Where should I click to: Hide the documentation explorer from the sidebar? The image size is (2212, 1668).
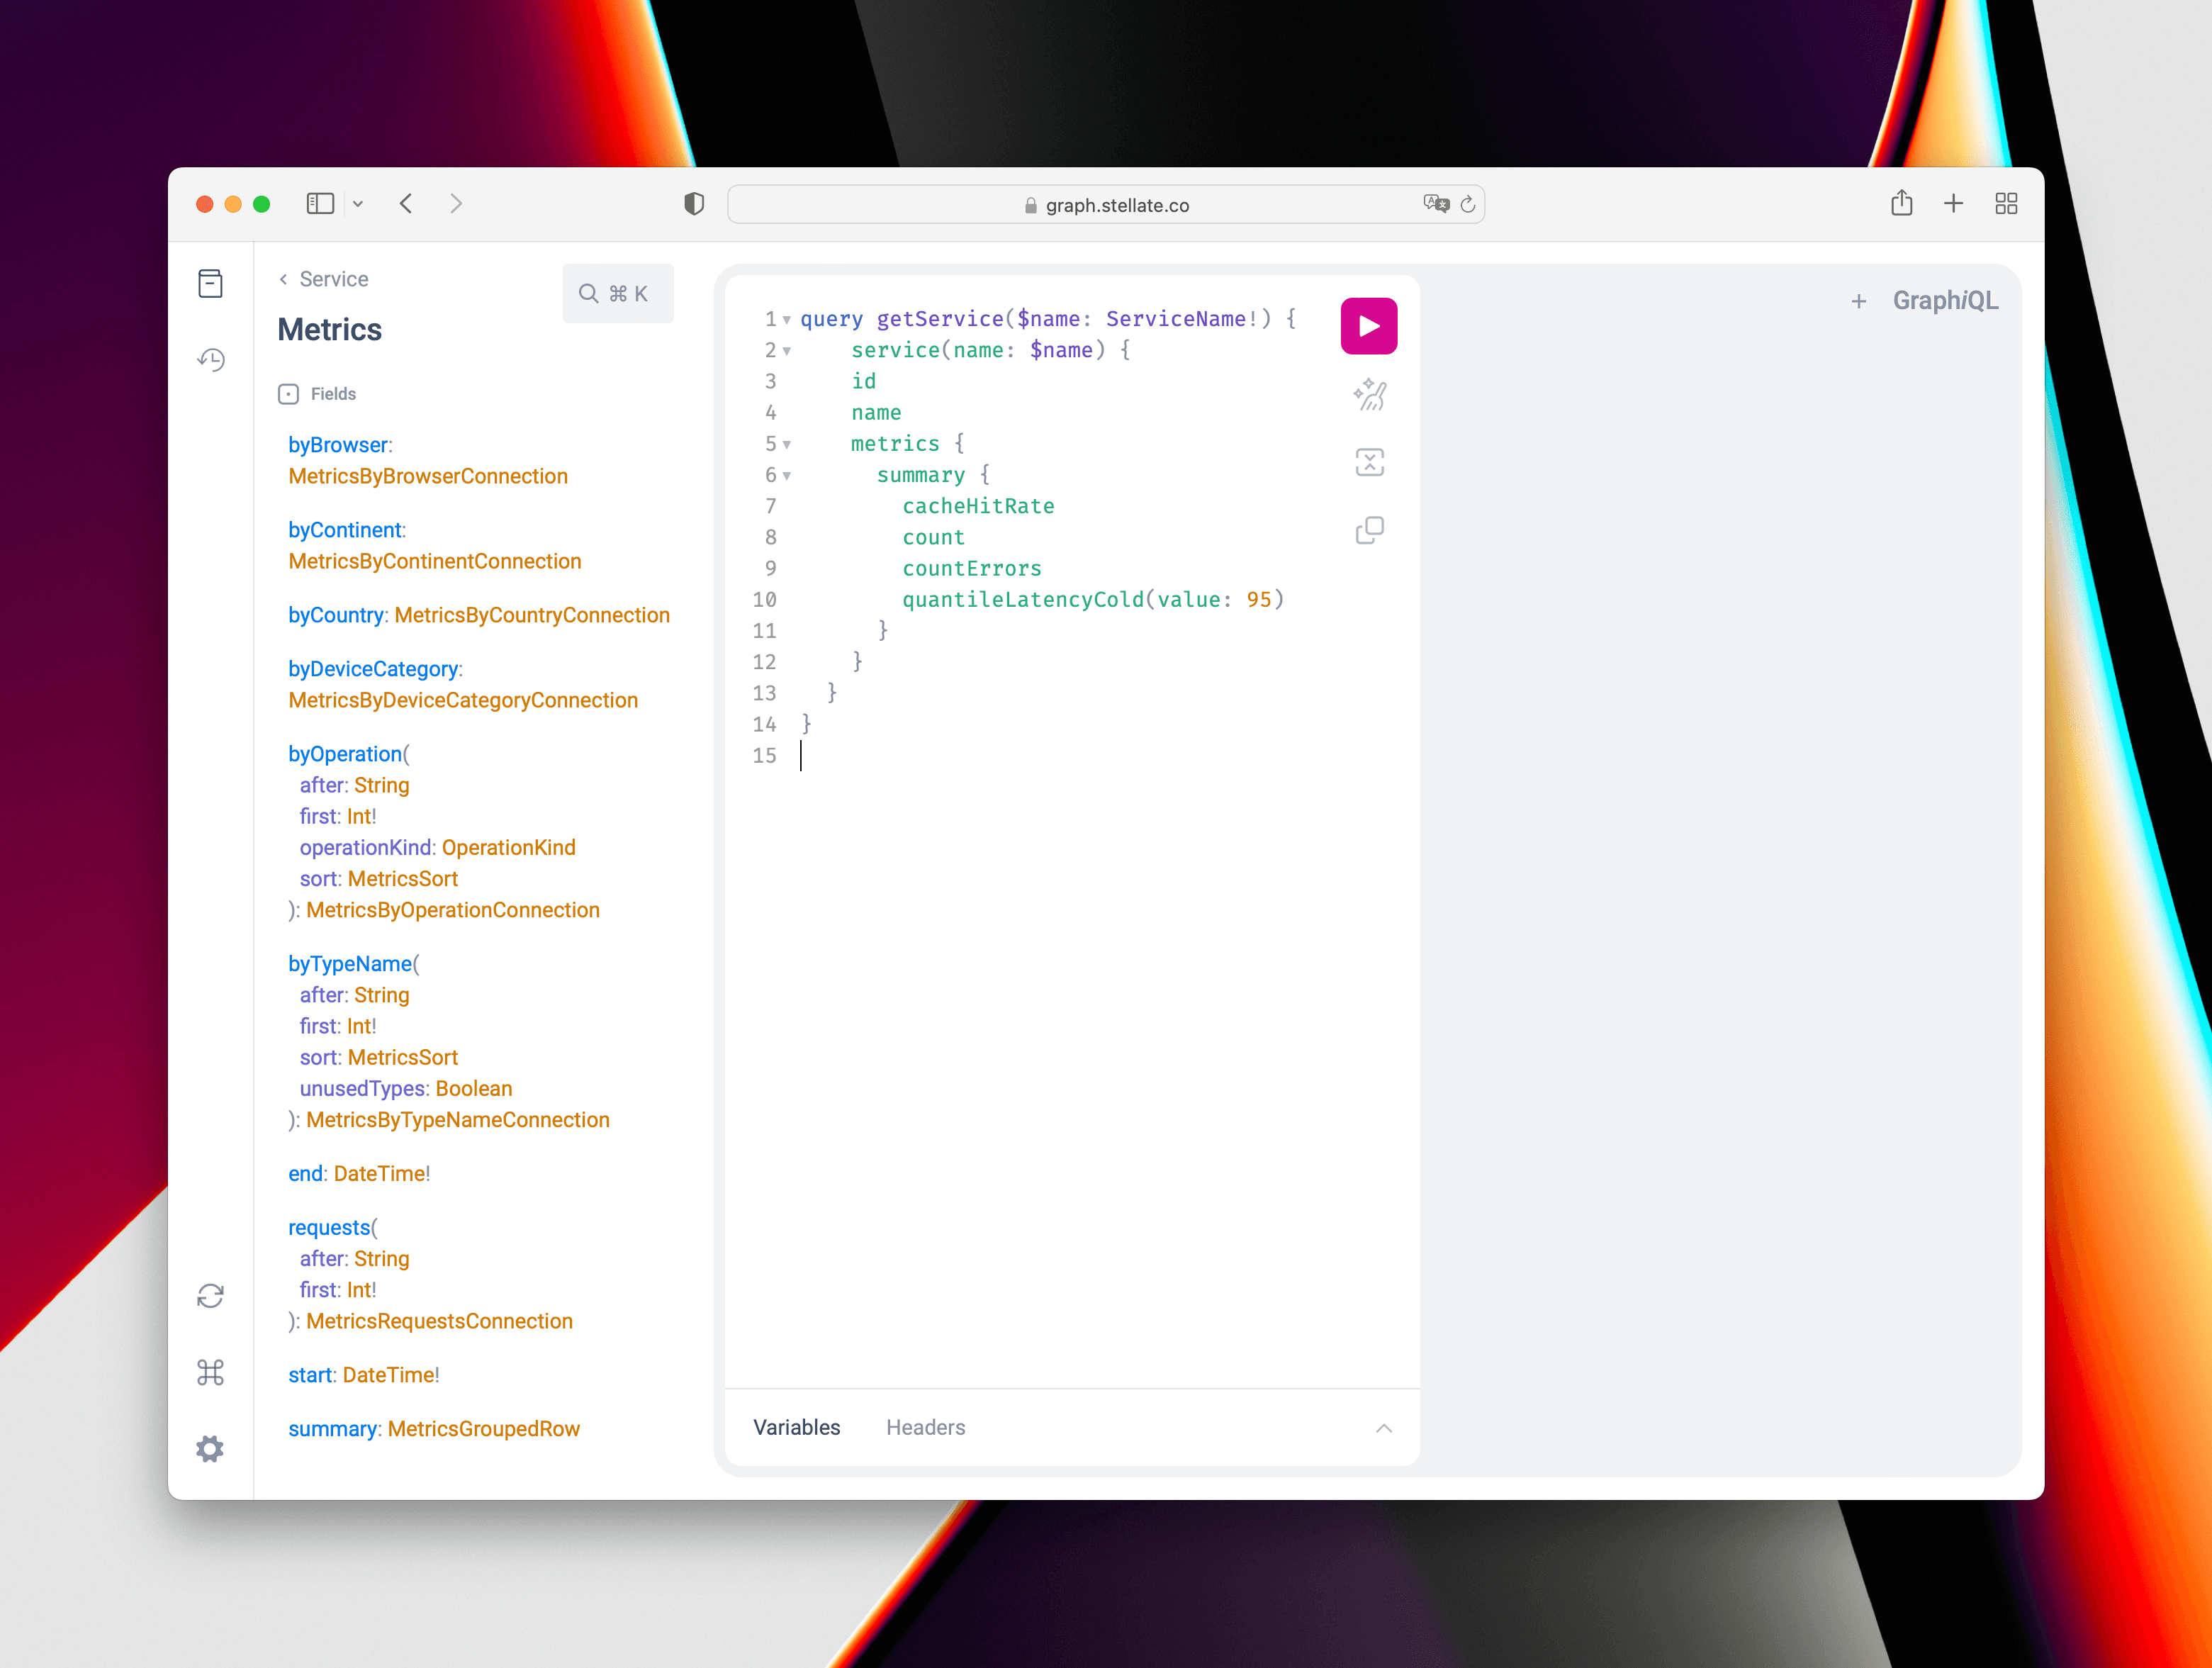coord(210,284)
